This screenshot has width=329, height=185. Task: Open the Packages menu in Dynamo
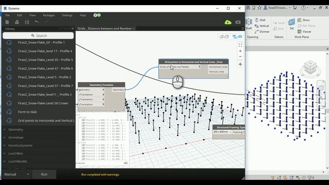coord(49,15)
